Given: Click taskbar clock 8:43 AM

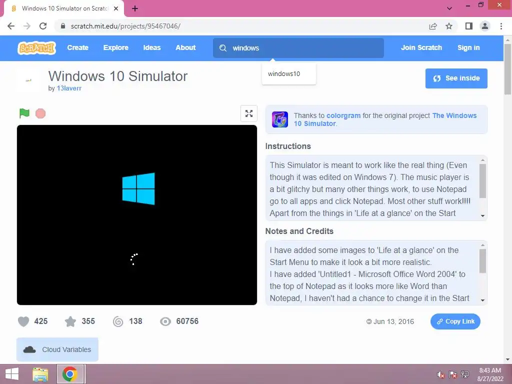Looking at the screenshot, I should pos(490,370).
